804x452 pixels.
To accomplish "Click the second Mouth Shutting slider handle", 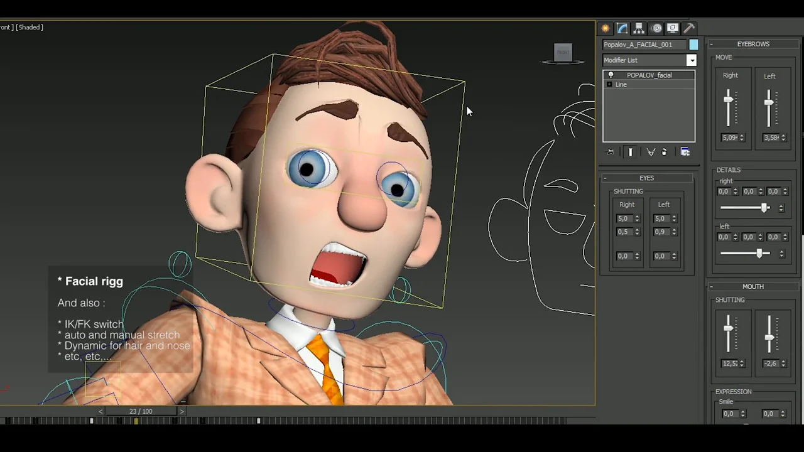I will tap(769, 338).
